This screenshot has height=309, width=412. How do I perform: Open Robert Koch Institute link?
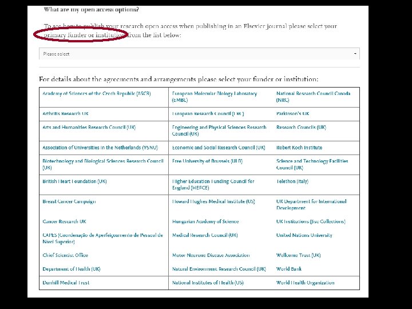pos(299,148)
